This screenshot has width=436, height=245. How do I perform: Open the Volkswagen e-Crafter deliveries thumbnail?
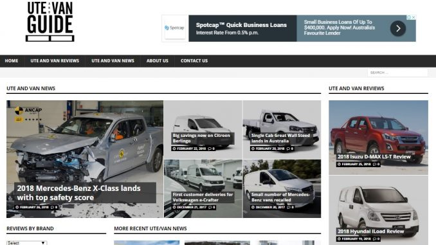pyautogui.click(x=203, y=188)
